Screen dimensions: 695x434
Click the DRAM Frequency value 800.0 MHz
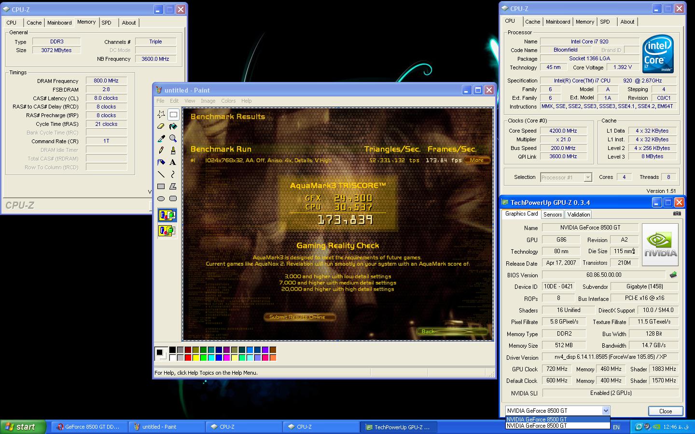[106, 81]
